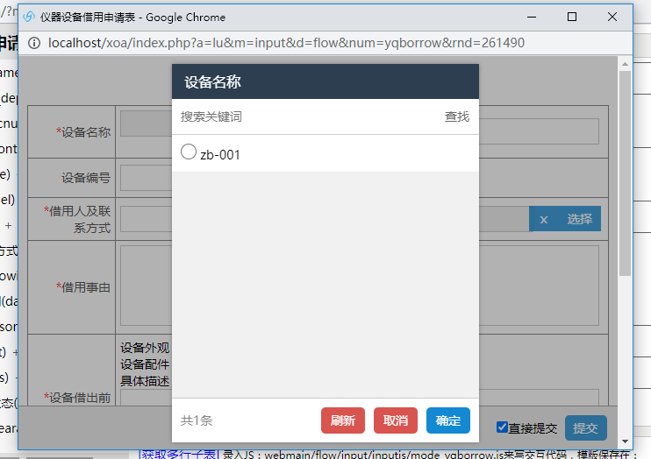Click the page favicon in the title bar
Viewport: 651px width, 459px height.
pos(29,17)
